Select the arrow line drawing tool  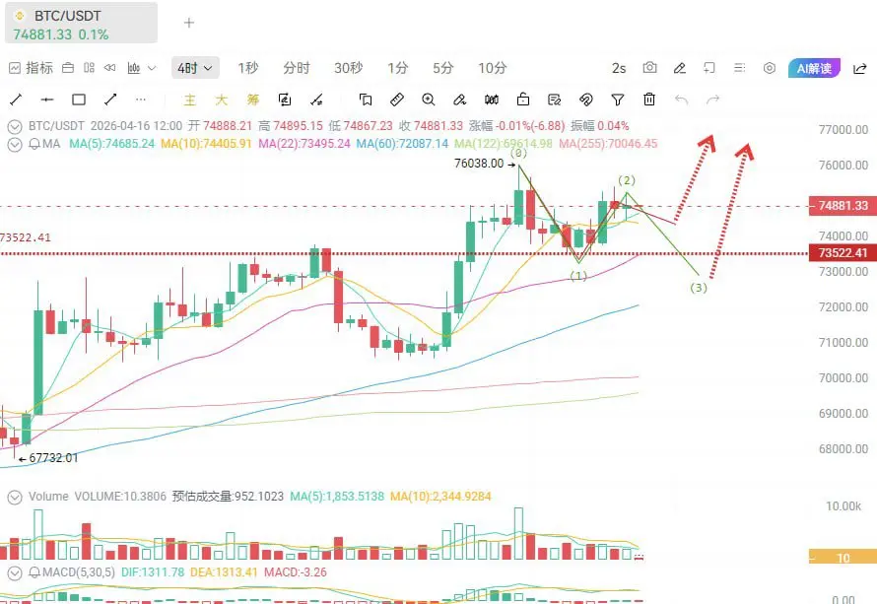(110, 100)
